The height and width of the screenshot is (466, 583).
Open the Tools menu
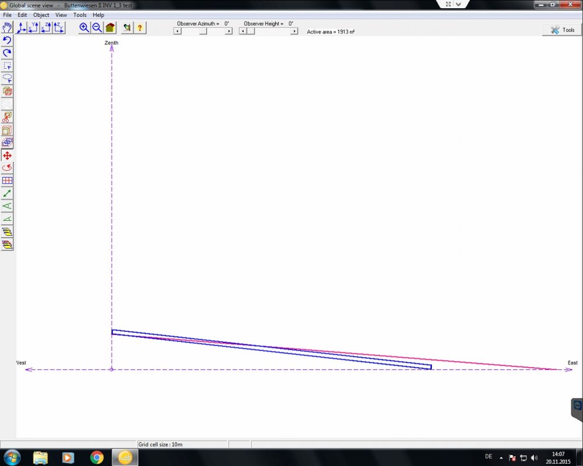80,15
